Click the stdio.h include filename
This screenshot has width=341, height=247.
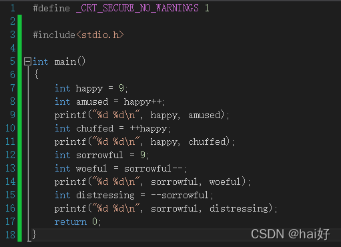[x=100, y=35]
